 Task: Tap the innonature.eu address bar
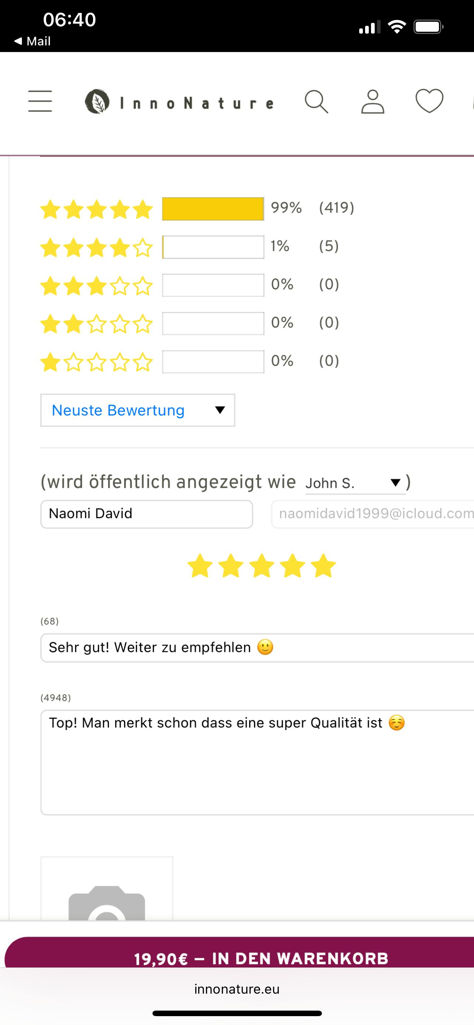tap(237, 989)
